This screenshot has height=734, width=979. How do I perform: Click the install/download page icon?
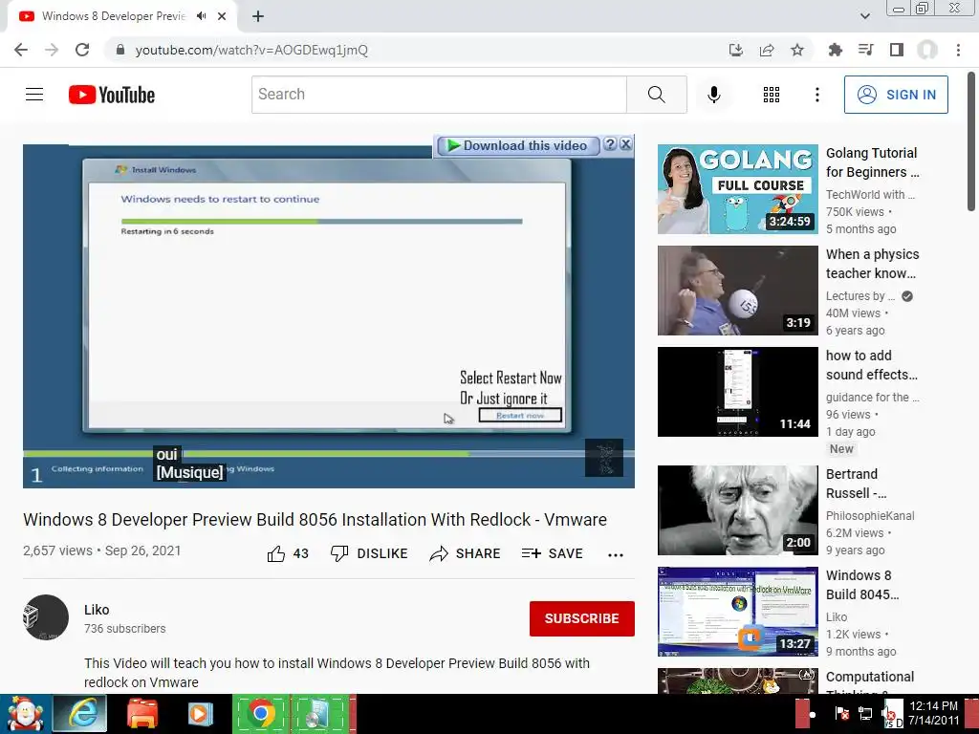tap(735, 50)
